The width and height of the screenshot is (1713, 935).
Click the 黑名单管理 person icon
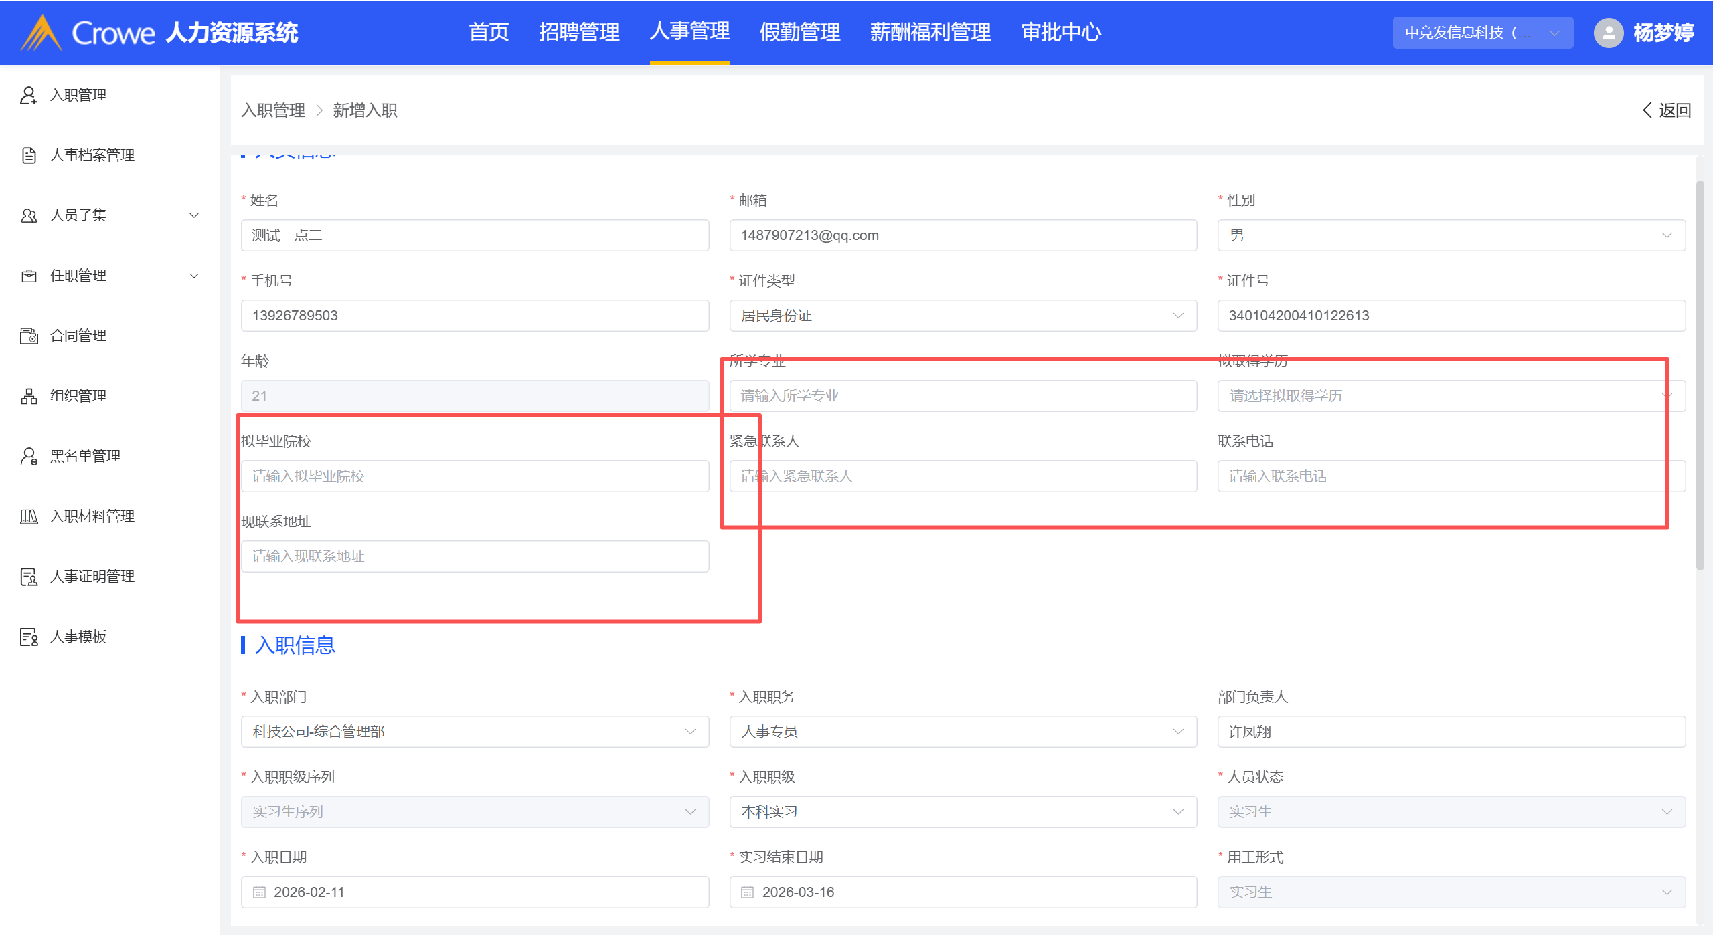point(28,456)
